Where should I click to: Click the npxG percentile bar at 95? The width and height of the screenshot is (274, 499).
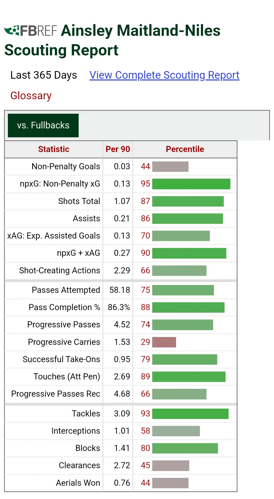pyautogui.click(x=191, y=184)
